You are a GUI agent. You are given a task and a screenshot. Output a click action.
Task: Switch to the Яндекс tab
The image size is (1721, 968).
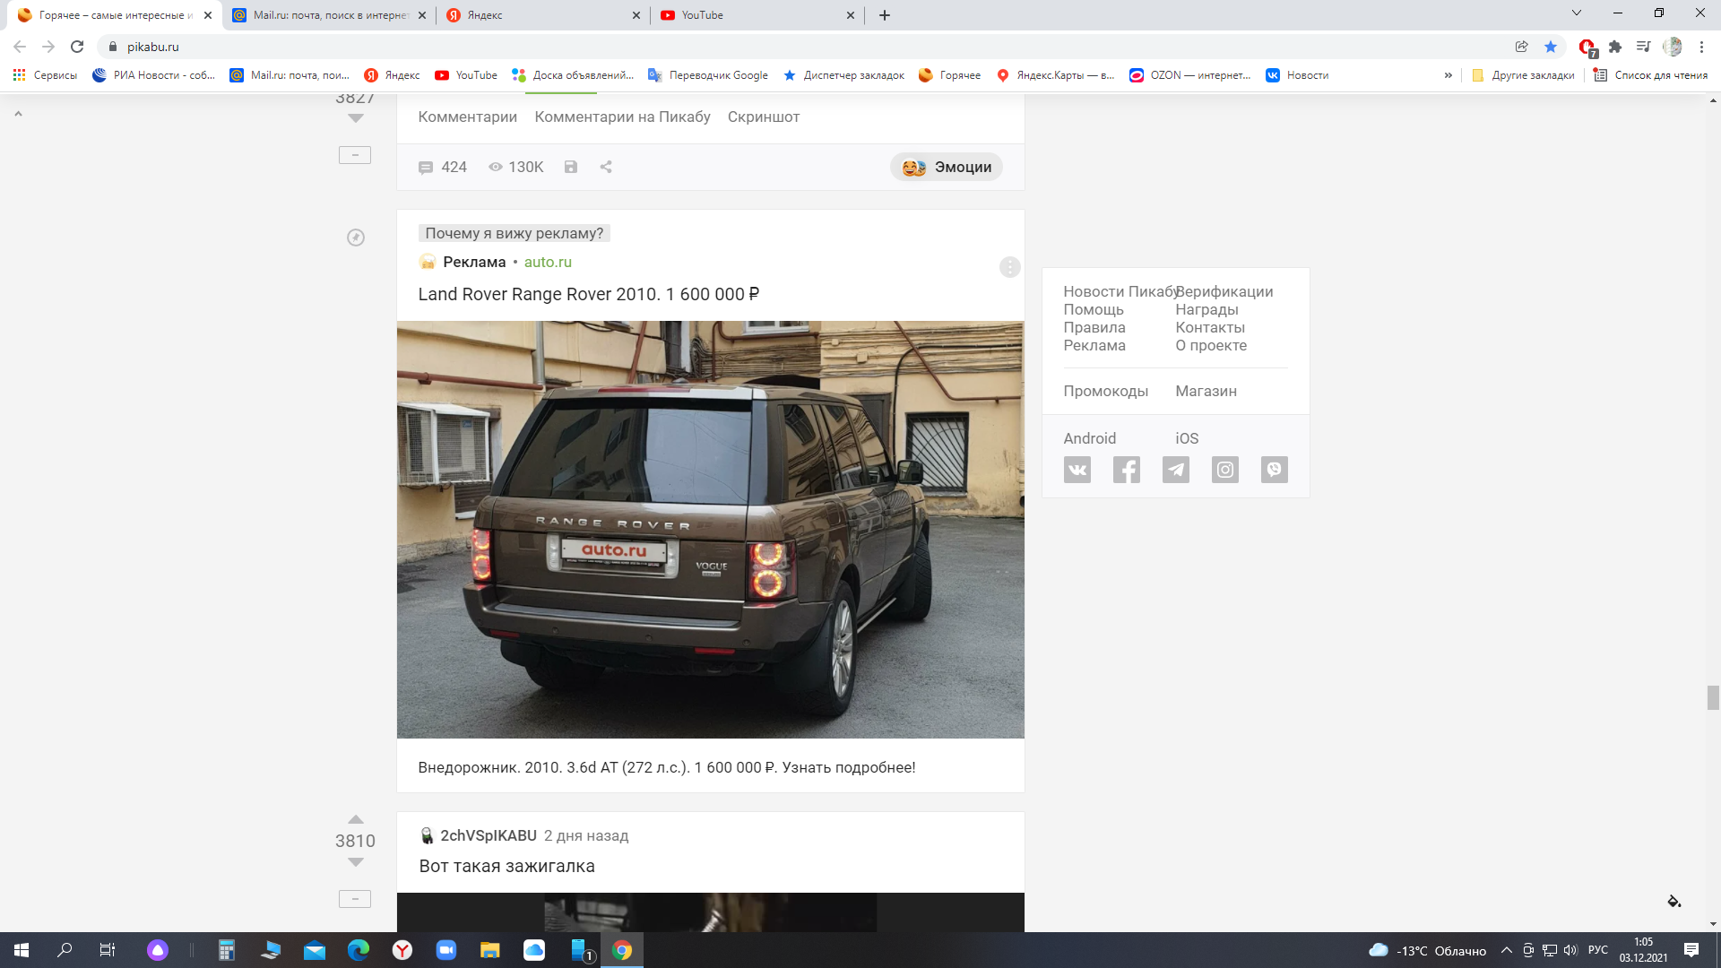pos(544,15)
